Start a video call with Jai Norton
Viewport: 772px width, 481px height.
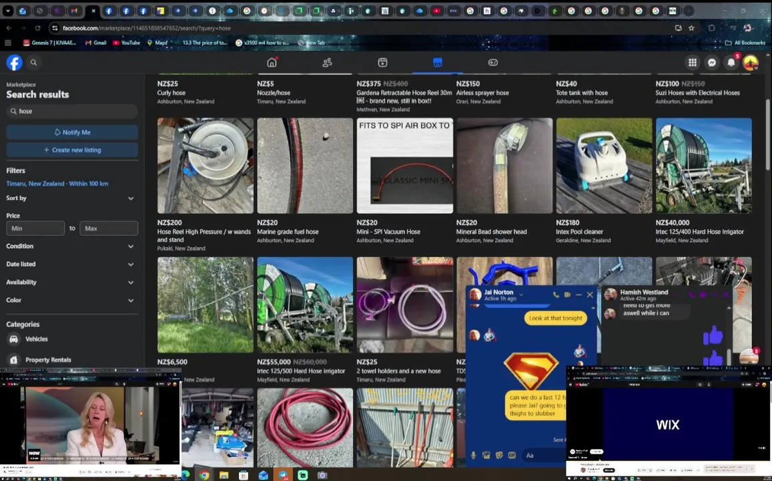click(567, 295)
